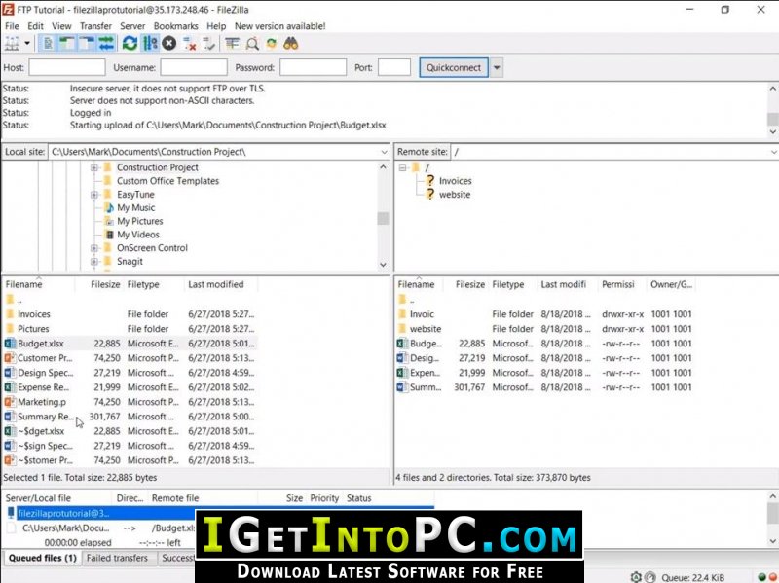
Task: Search files with the binoculars icon
Action: [290, 44]
